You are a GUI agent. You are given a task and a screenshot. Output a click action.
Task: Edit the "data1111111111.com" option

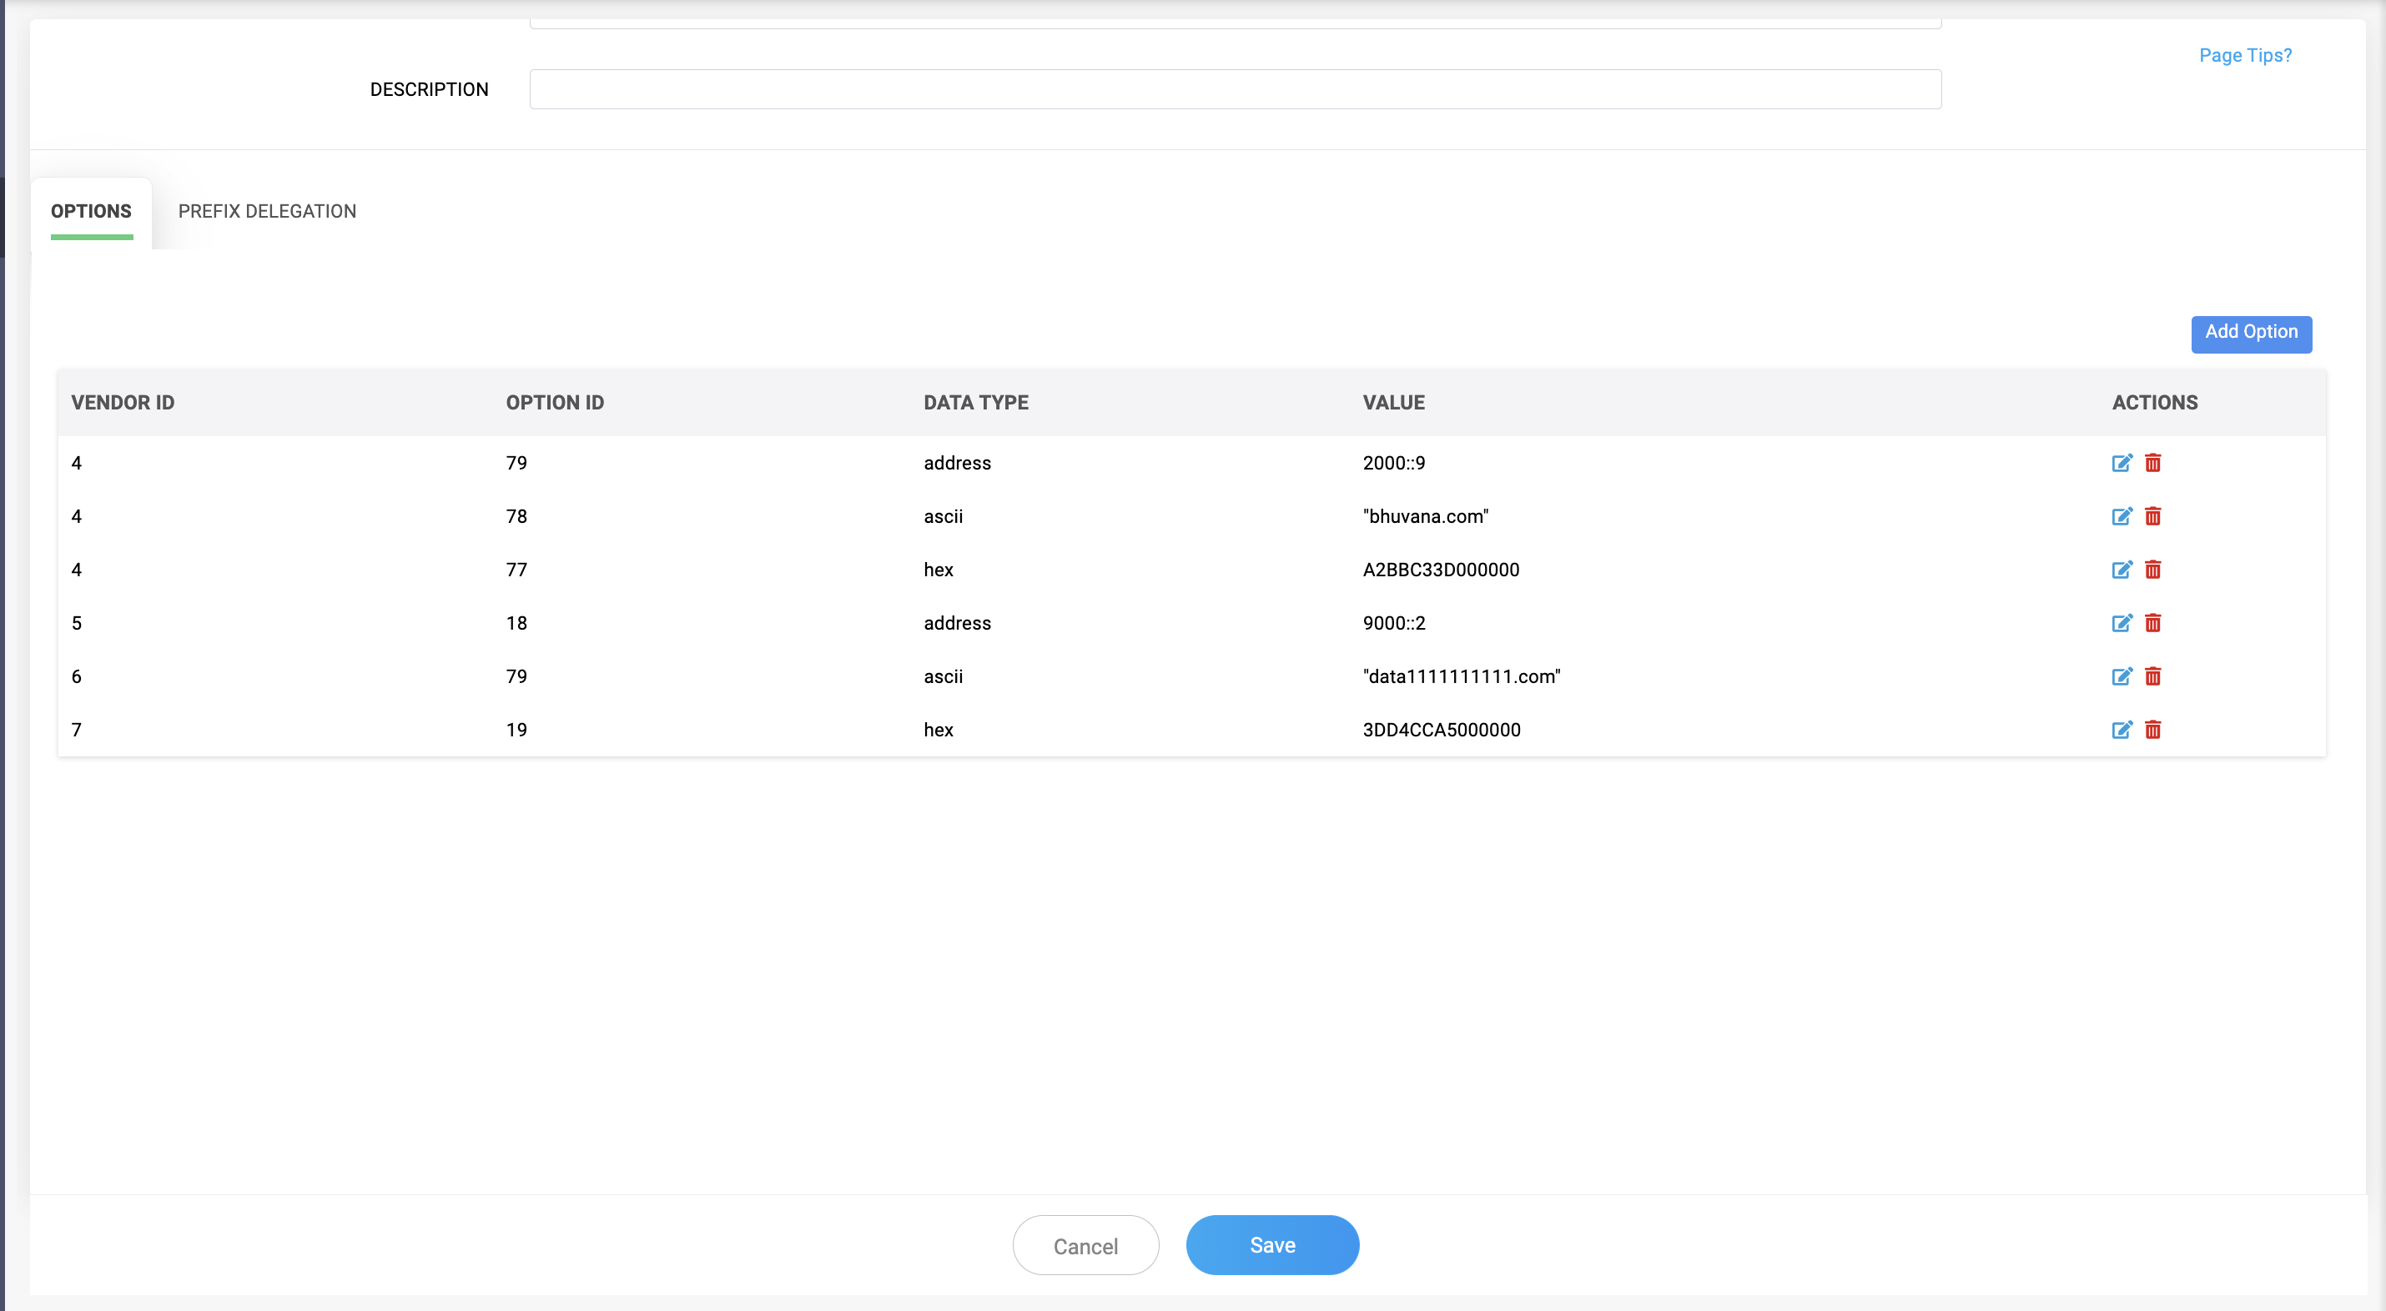2121,677
